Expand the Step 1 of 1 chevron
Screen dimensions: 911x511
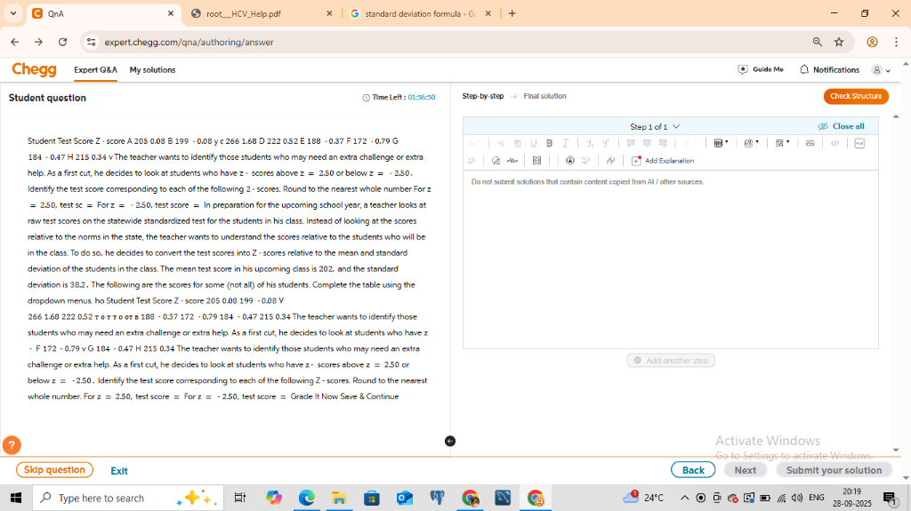(676, 126)
